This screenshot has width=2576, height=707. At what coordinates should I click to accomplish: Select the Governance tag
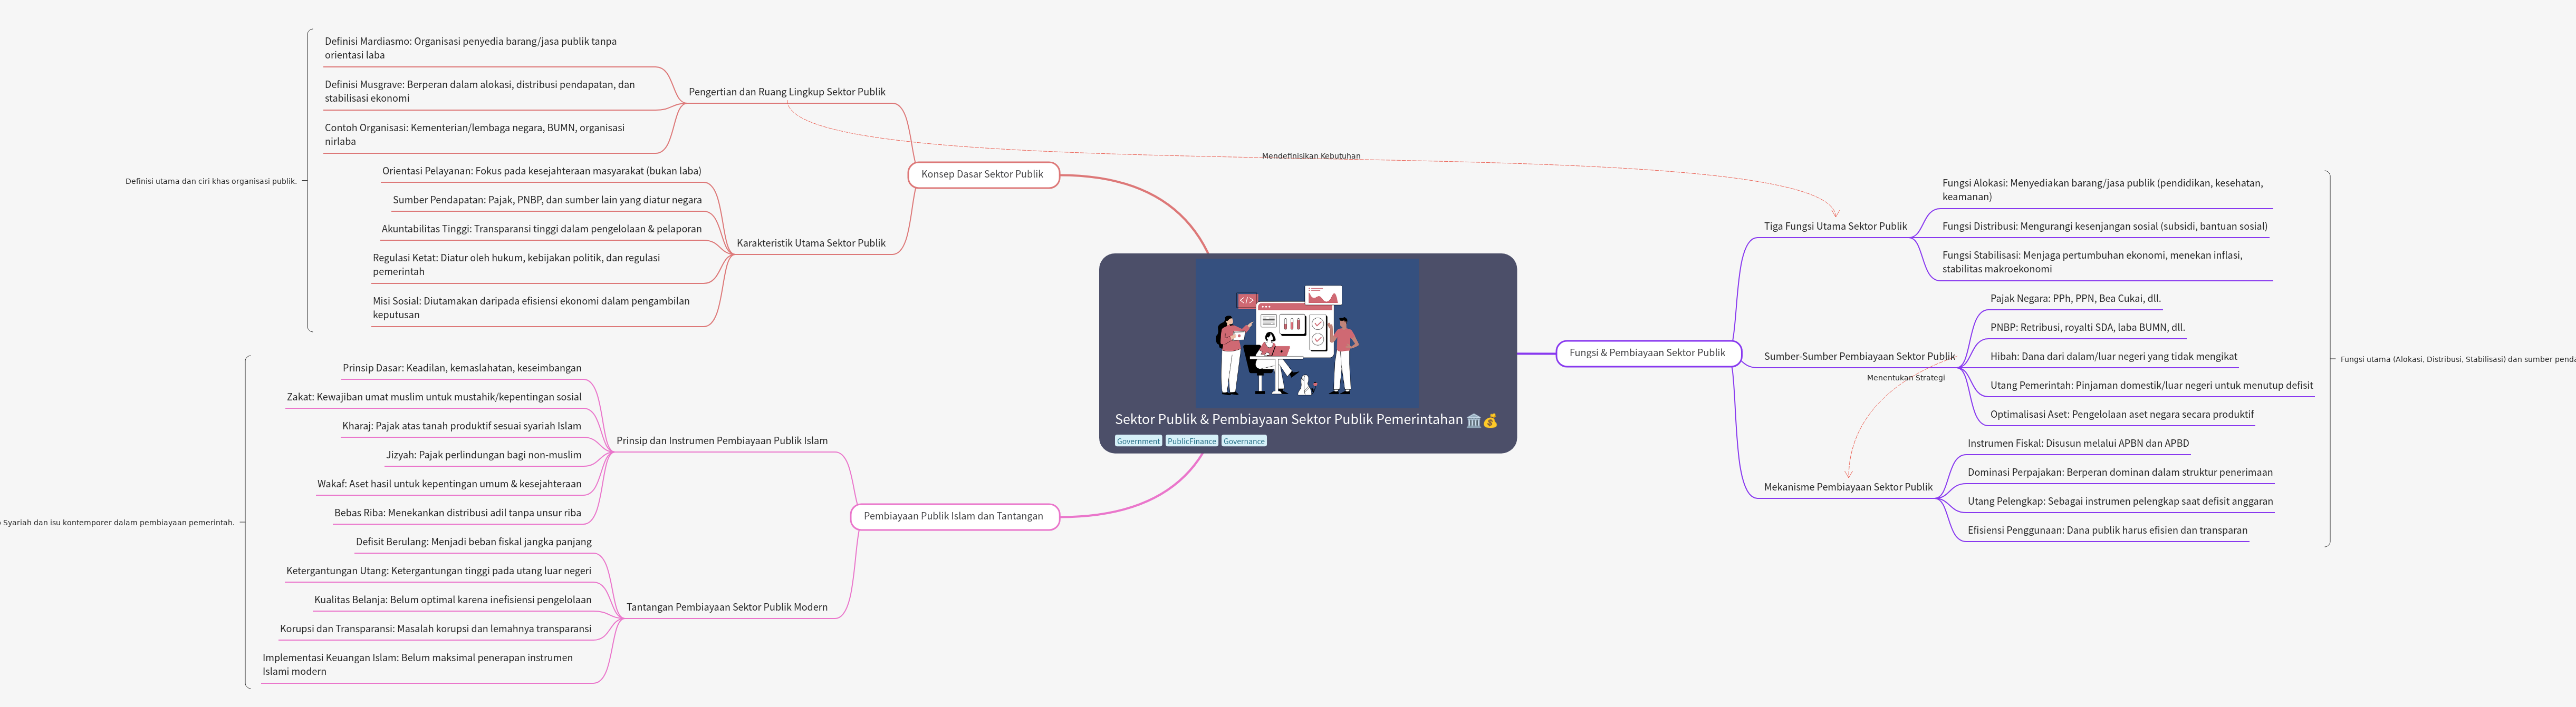1243,441
